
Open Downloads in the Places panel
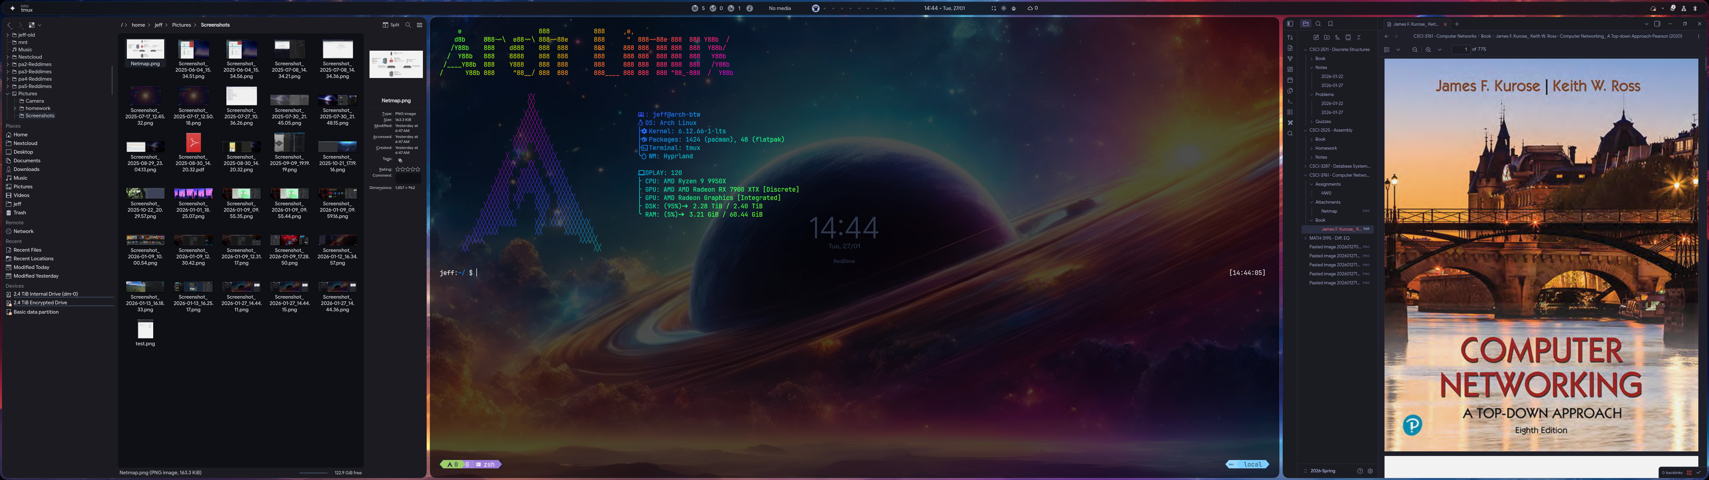[27, 169]
